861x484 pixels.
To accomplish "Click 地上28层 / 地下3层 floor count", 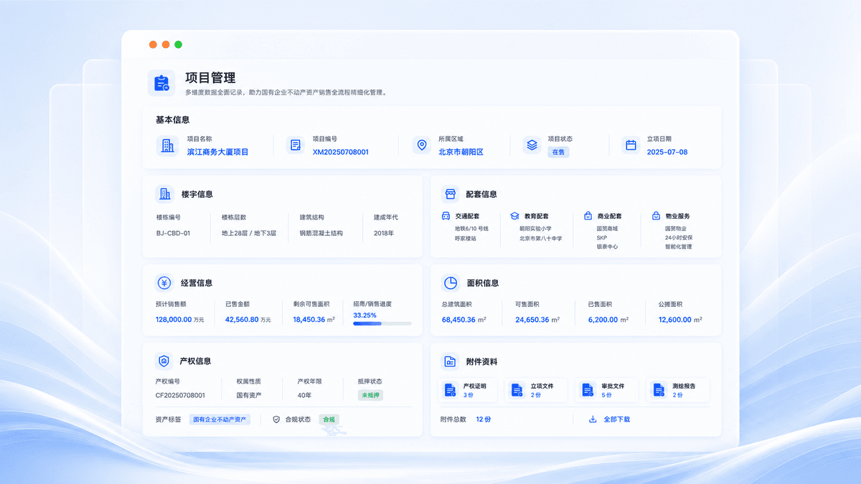I will [248, 233].
